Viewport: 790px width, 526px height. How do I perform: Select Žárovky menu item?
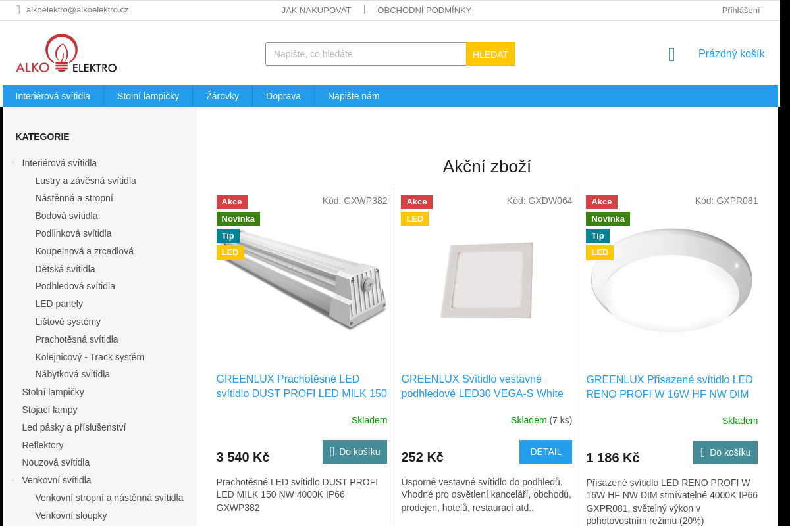[x=223, y=96]
